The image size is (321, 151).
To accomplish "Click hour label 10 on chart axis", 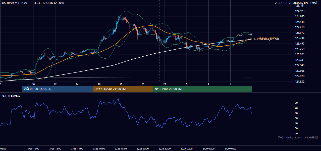I will click(x=33, y=84).
